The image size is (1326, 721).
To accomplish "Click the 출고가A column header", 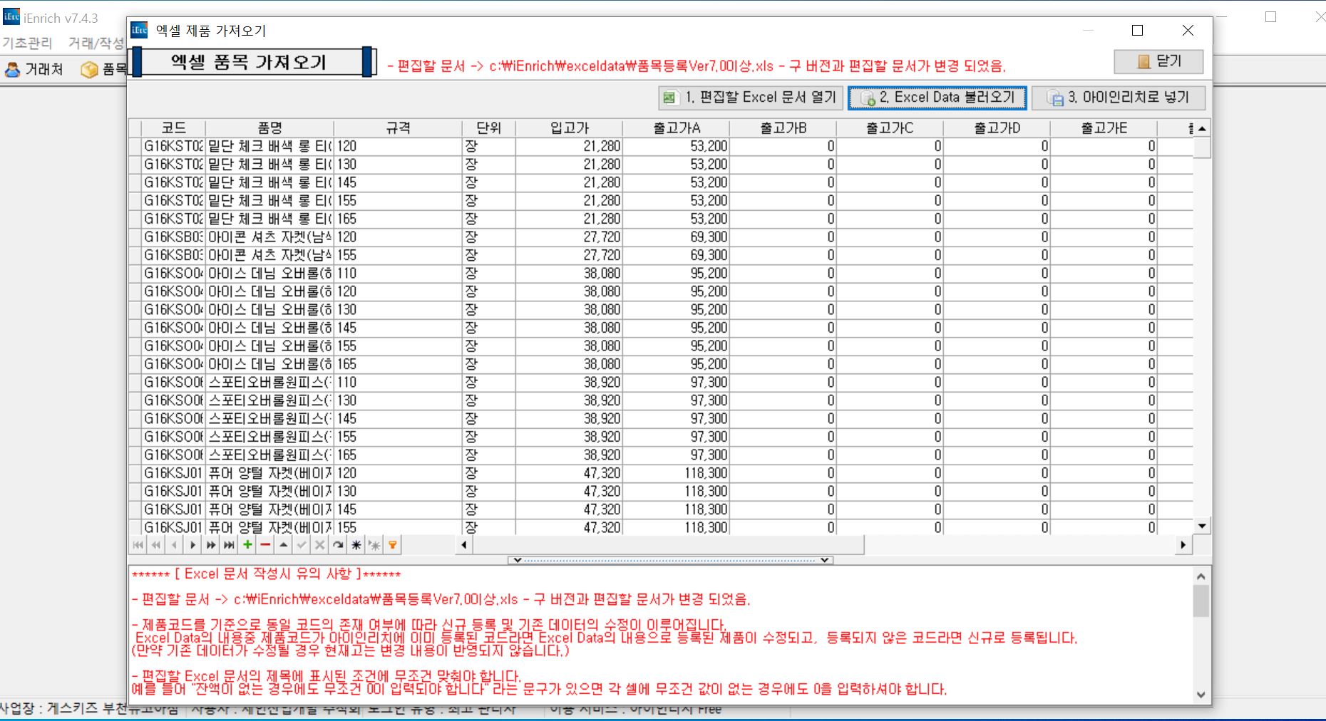I will (676, 128).
